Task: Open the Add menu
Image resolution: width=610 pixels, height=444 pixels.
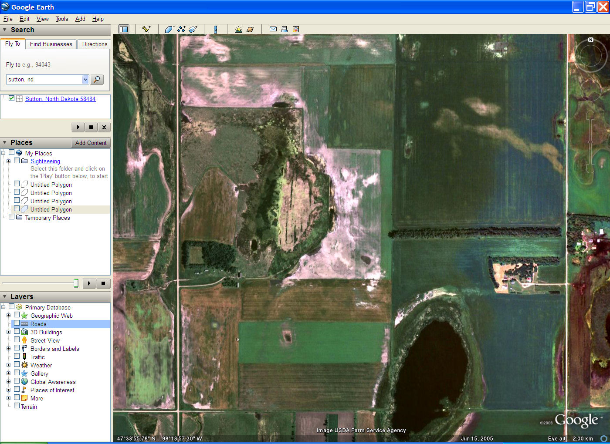Action: point(80,19)
